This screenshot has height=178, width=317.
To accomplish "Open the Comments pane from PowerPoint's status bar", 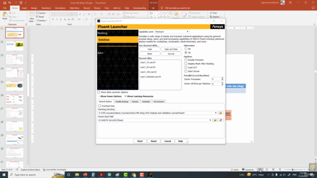I will point(248,170).
